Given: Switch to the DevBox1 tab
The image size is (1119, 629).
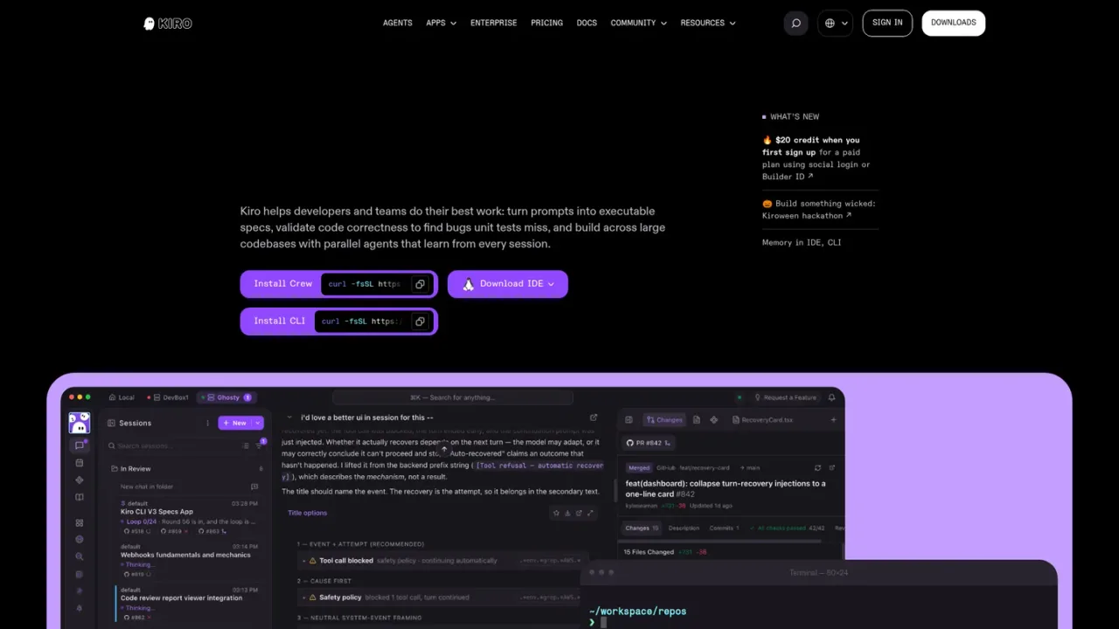Looking at the screenshot, I should point(168,397).
